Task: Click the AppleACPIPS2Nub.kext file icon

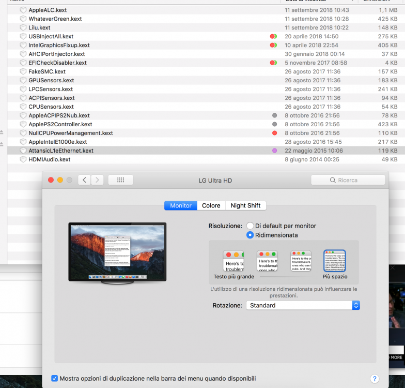Action: click(x=23, y=116)
